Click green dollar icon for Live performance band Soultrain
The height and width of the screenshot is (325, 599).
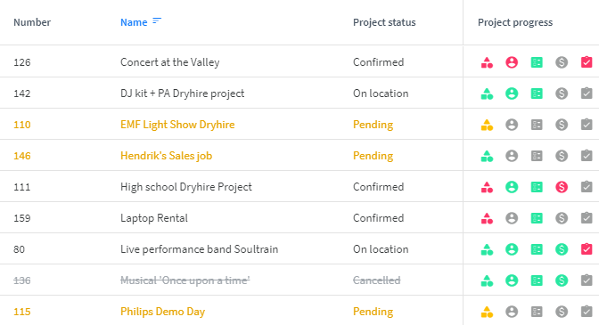562,249
